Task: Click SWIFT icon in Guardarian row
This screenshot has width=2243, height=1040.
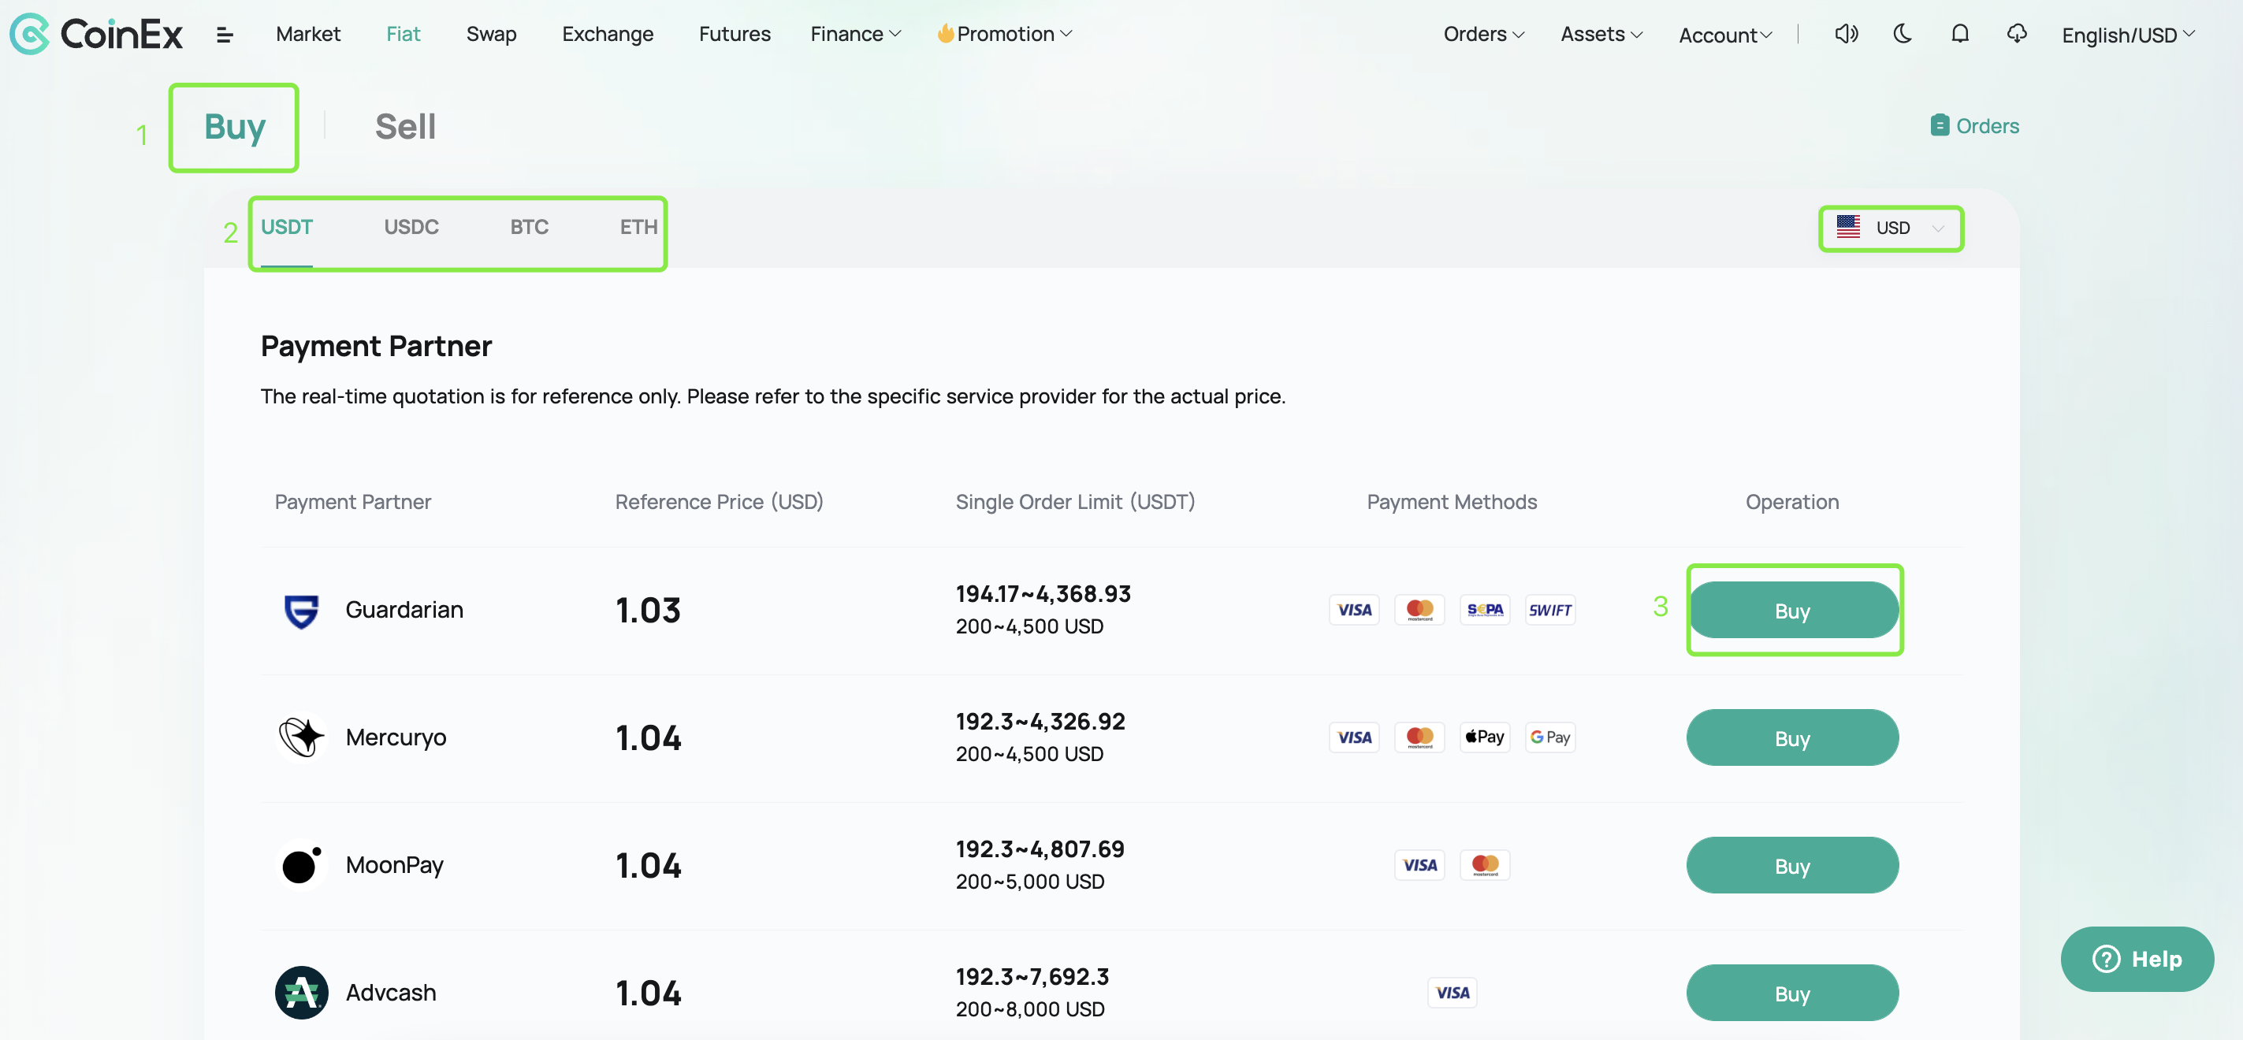Action: pos(1550,610)
